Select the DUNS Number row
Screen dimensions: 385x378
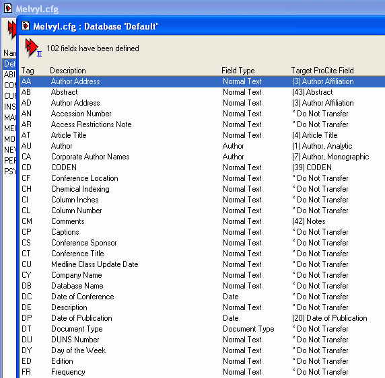[203, 340]
